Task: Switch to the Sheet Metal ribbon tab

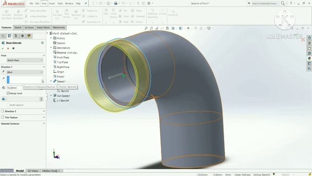Action: pyautogui.click(x=43, y=27)
